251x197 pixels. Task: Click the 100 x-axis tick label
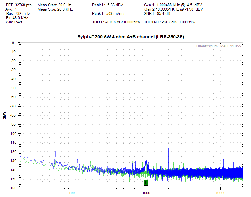(x=72, y=193)
